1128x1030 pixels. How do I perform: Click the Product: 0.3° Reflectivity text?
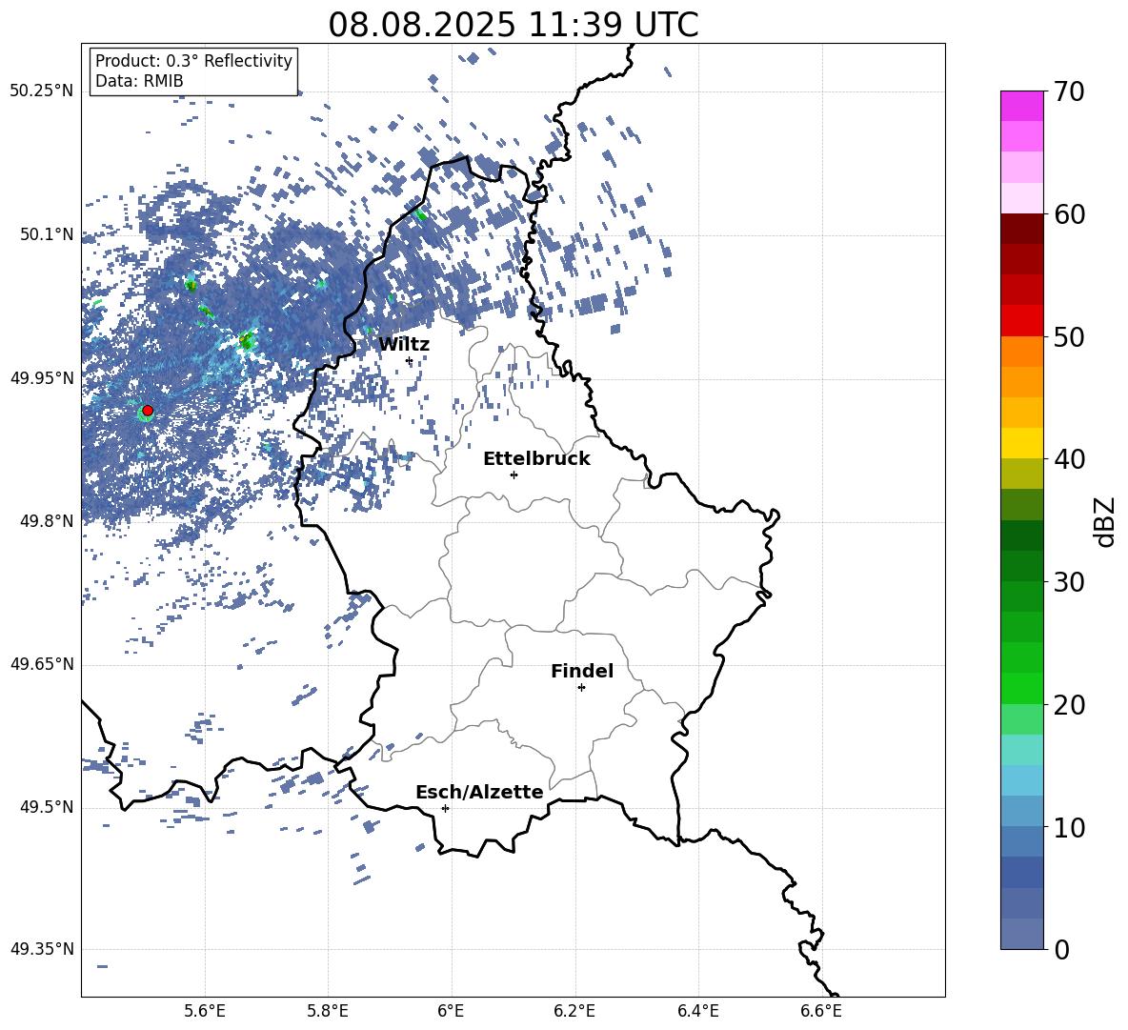pyautogui.click(x=193, y=61)
